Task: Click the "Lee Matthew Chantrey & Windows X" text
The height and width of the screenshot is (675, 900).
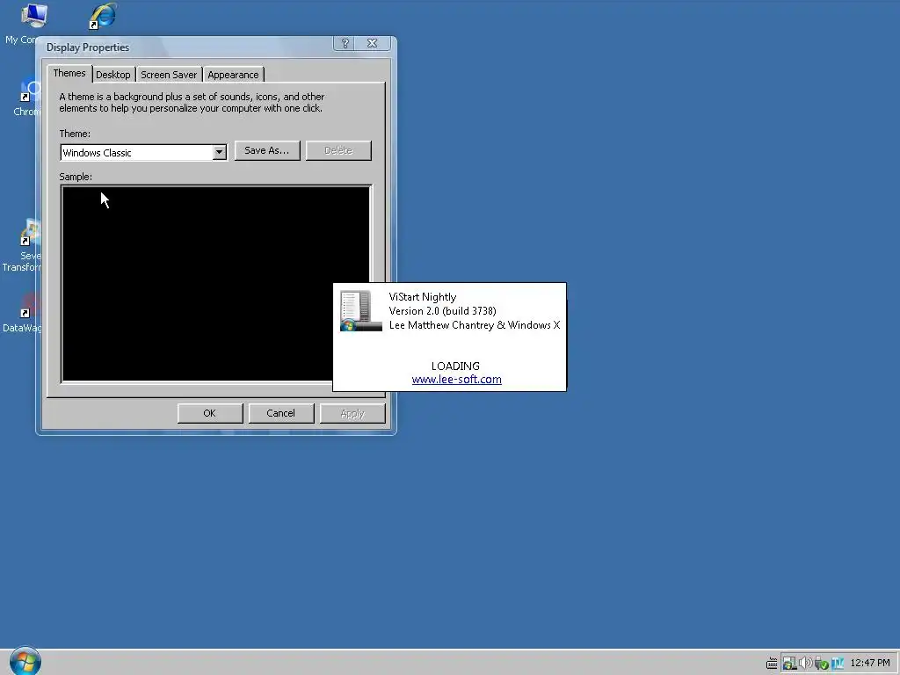Action: pos(475,325)
